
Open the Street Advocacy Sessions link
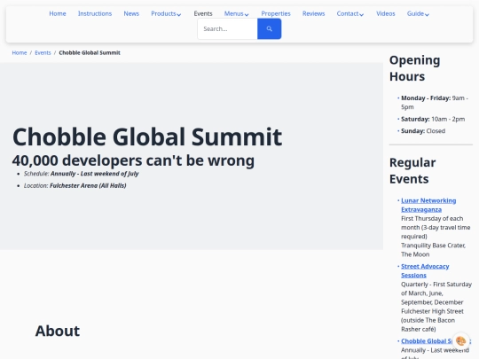[425, 270]
